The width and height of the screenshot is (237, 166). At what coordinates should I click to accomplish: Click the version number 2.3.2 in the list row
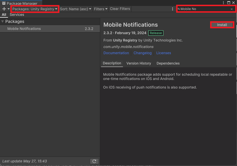pyautogui.click(x=89, y=29)
